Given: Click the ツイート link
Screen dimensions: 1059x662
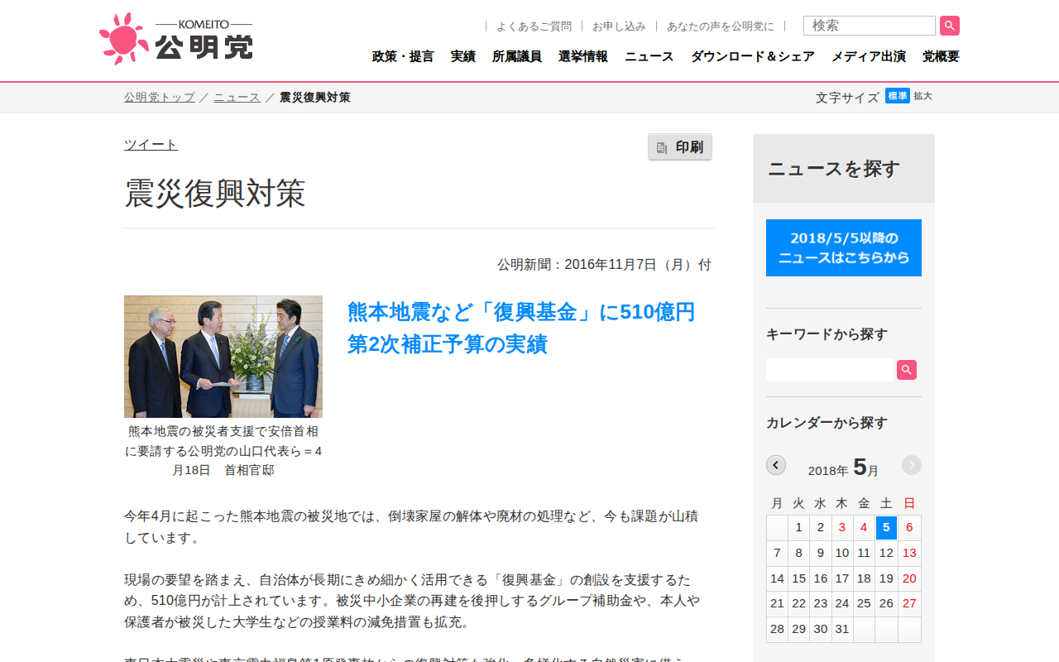Looking at the screenshot, I should pyautogui.click(x=151, y=145).
